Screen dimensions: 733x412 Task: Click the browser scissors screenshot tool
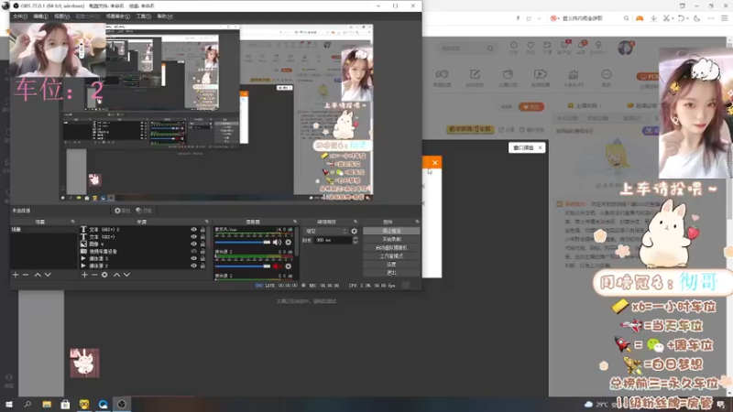point(667,18)
